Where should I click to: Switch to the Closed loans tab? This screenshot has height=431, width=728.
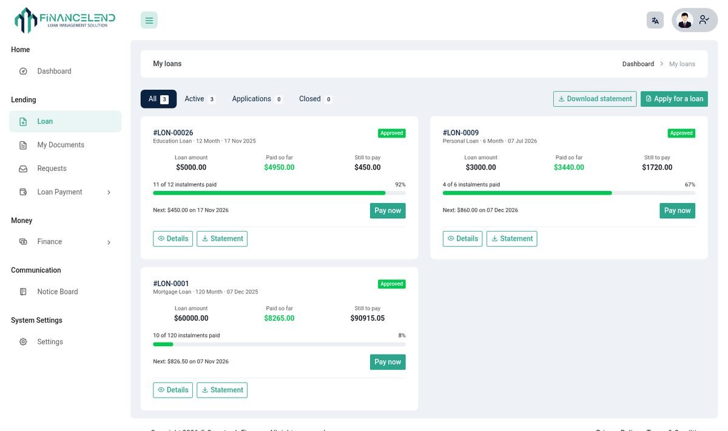(315, 99)
